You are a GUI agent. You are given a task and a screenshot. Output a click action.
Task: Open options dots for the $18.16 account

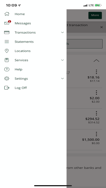click(x=96, y=72)
